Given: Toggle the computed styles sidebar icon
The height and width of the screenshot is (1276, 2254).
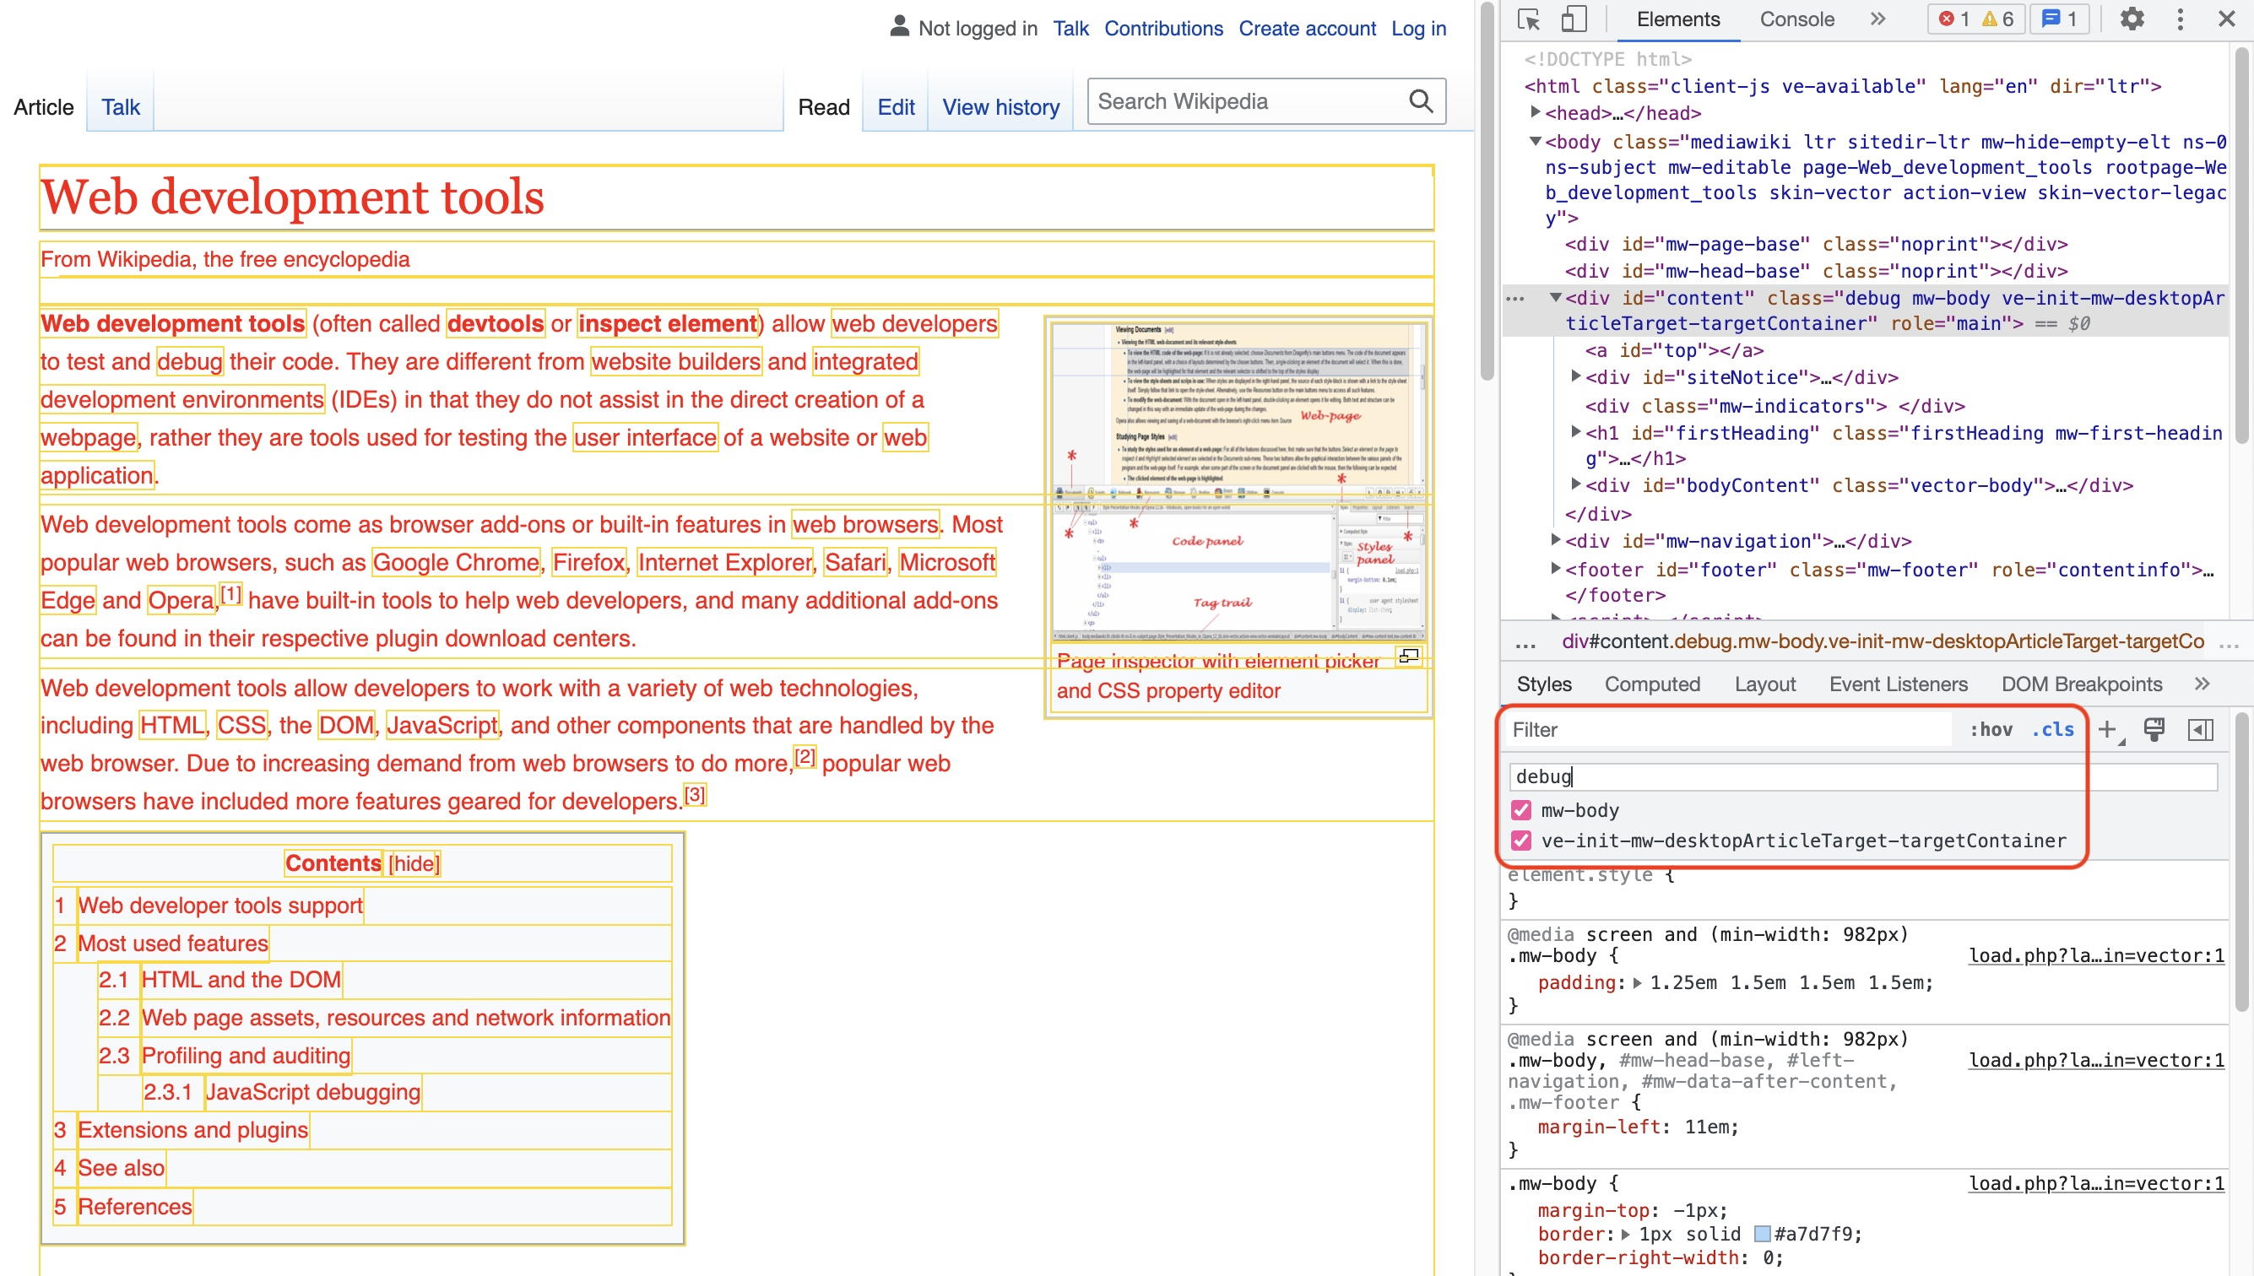Looking at the screenshot, I should (x=2201, y=730).
